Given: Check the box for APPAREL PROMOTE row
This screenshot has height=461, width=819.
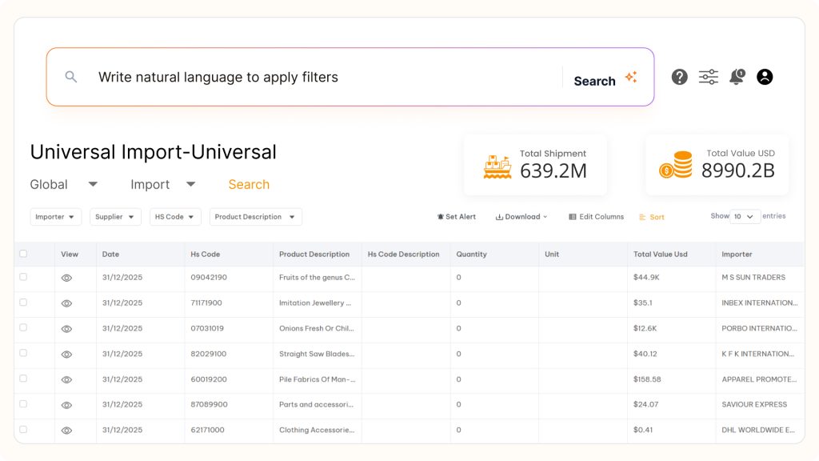Looking at the screenshot, I should (23, 379).
